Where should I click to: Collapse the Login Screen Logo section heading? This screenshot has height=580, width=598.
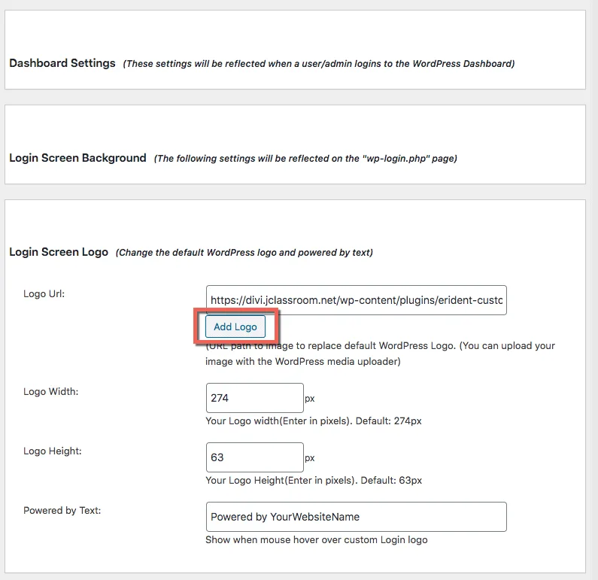(59, 252)
